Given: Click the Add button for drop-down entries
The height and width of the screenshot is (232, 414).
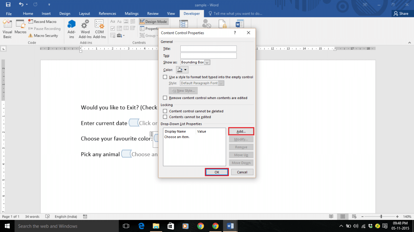Looking at the screenshot, I should pyautogui.click(x=241, y=131).
